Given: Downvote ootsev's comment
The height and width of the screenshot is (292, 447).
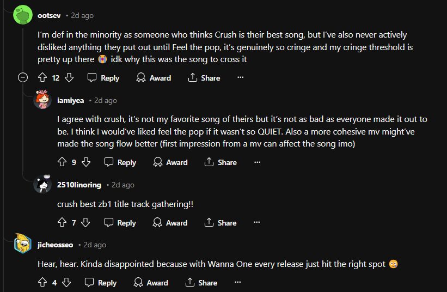Looking at the screenshot, I should point(69,78).
